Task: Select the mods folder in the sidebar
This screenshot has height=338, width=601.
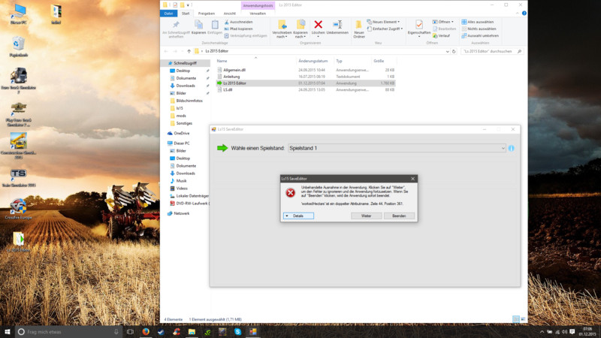Action: pos(181,116)
